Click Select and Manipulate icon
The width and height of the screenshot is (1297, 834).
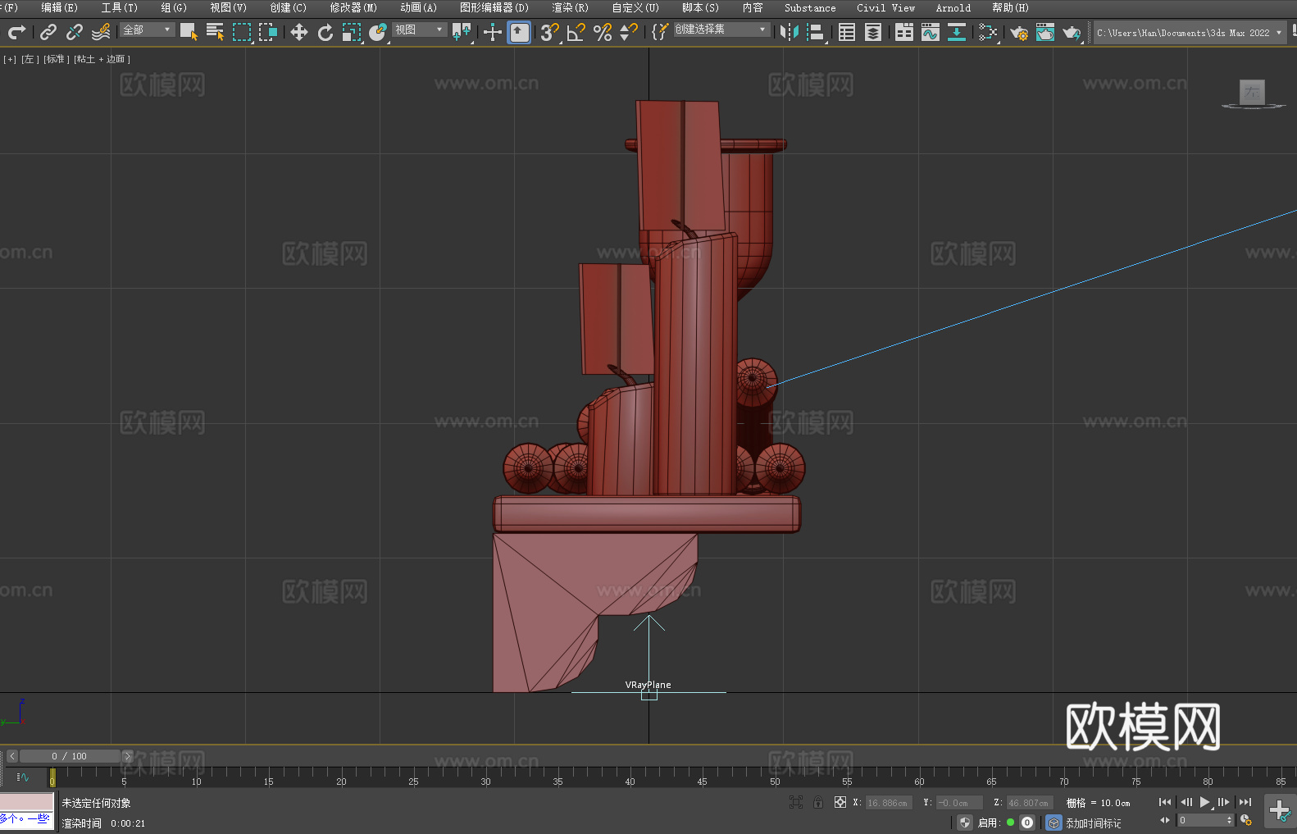[x=492, y=32]
